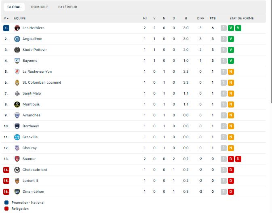Image resolution: width=272 pixels, height=213 pixels.
Task: Click the Angoulême club logo
Action: 17,39
